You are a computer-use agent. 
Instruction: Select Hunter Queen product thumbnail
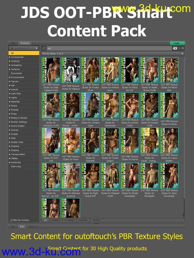[110, 140]
